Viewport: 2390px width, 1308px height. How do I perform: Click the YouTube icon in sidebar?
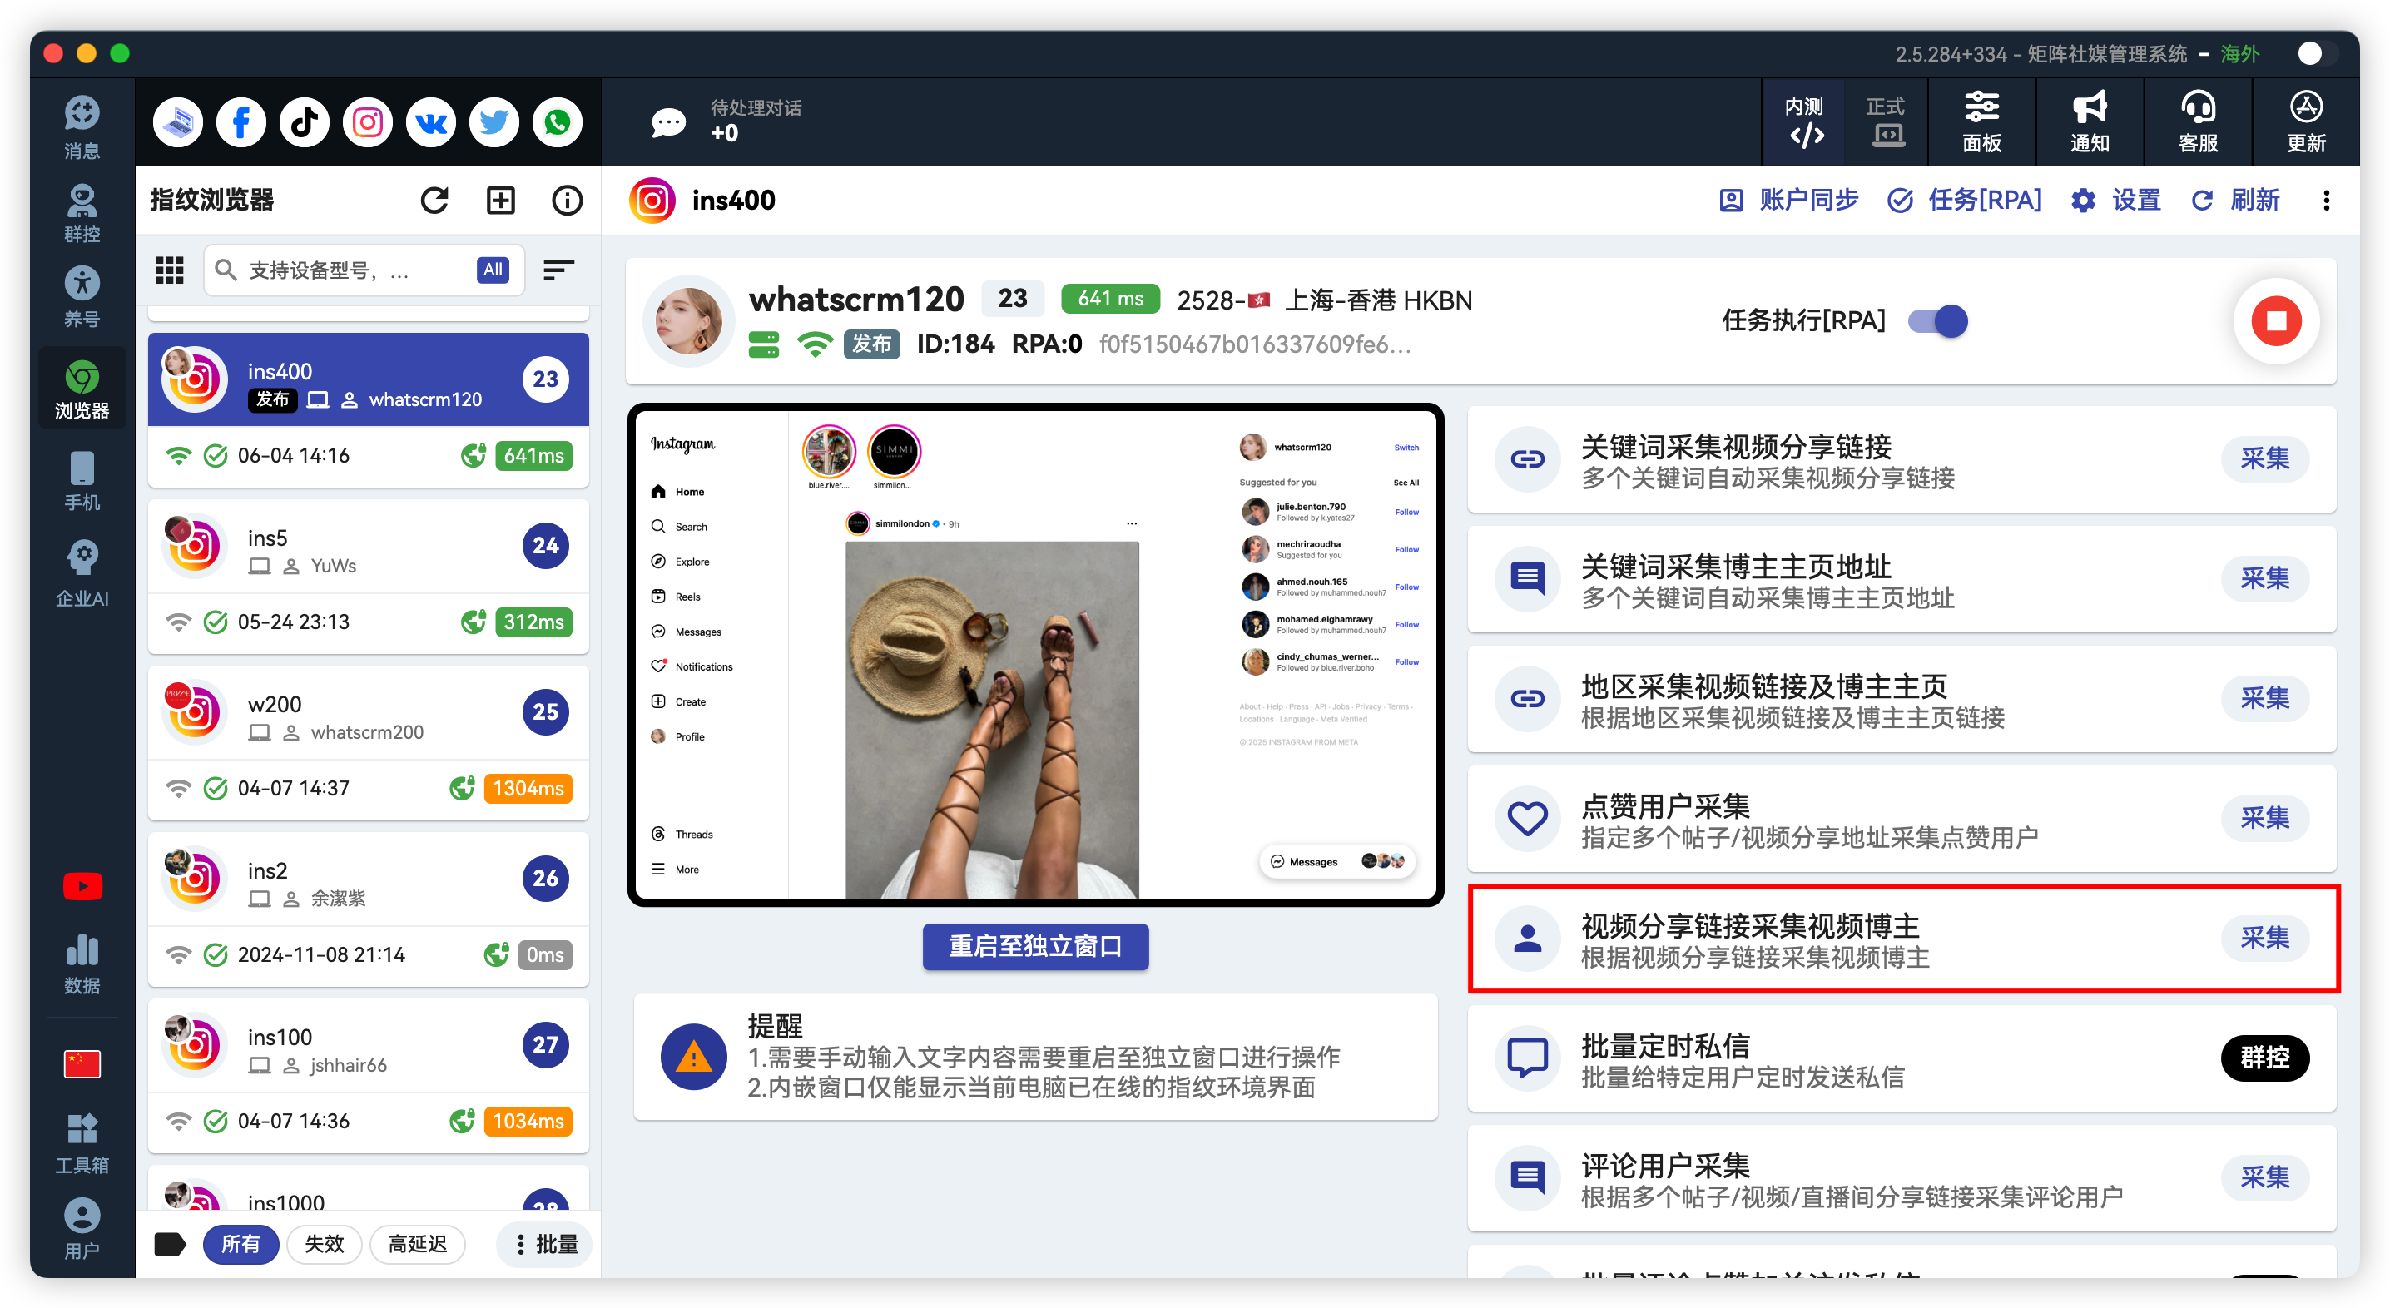click(82, 887)
